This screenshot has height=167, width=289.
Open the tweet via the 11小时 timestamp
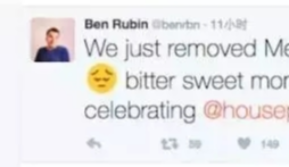coord(229,25)
